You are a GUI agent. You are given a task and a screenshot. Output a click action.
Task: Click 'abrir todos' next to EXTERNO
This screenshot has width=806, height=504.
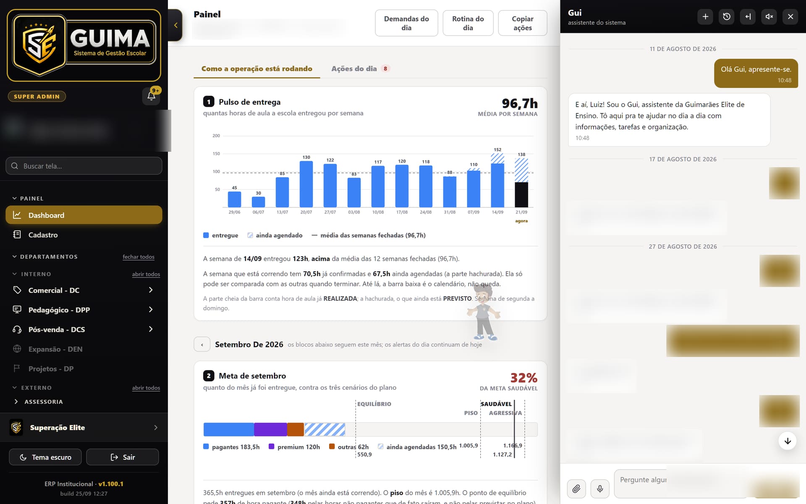146,388
